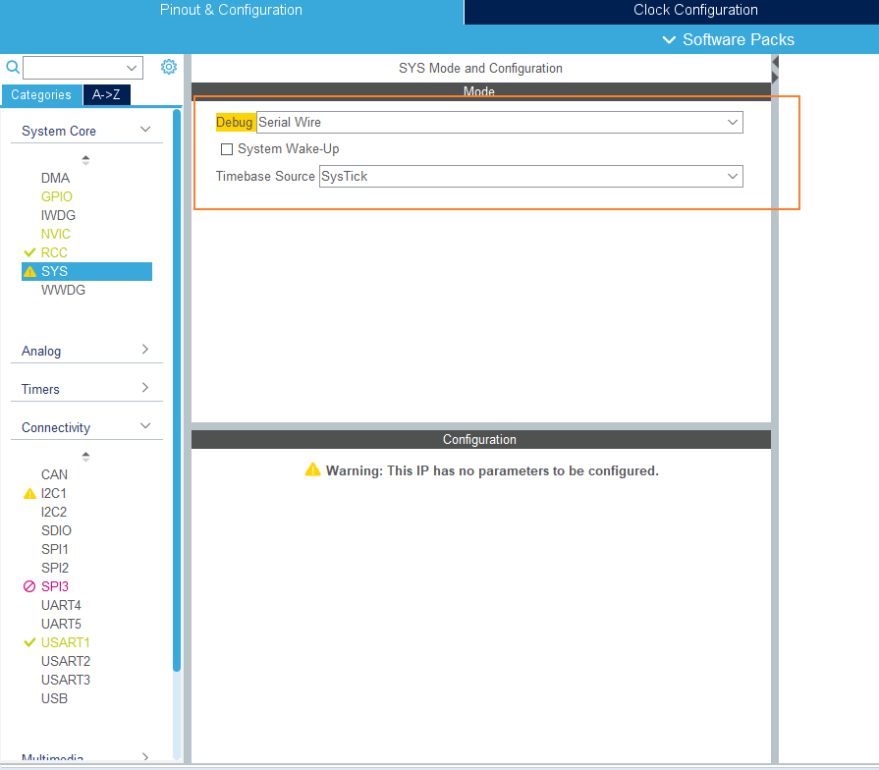This screenshot has height=770, width=879.
Task: Click the panel collapse left arrow
Action: click(775, 62)
